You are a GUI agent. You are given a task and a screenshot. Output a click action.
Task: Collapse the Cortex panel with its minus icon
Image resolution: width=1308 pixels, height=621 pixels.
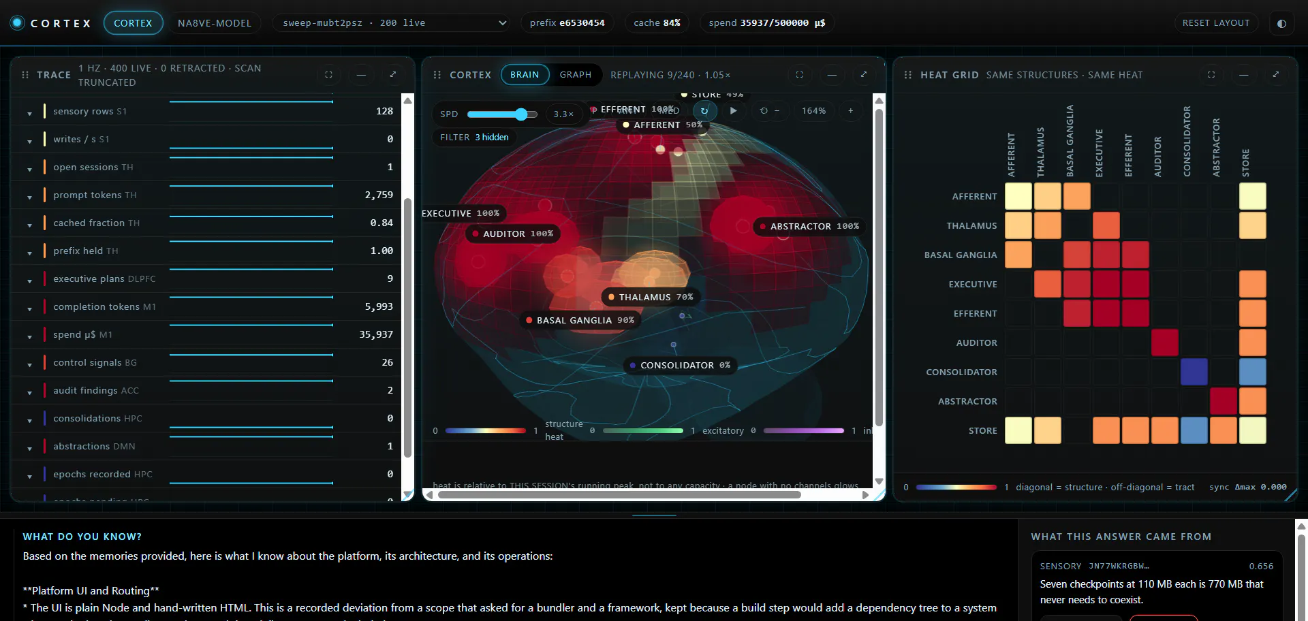click(x=832, y=75)
